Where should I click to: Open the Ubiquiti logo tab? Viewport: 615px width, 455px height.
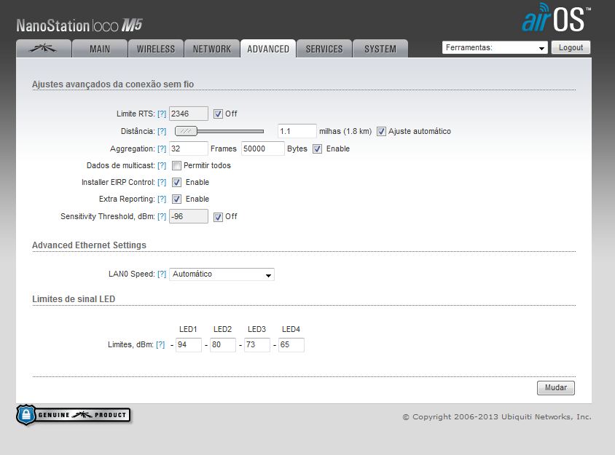coord(44,49)
